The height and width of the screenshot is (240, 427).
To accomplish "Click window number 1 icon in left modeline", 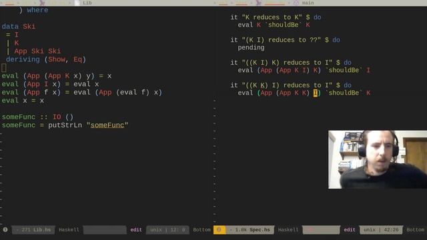I will (x=5, y=229).
